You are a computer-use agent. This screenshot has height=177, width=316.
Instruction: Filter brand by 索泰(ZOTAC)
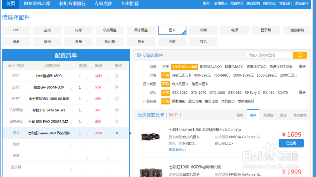257,66
